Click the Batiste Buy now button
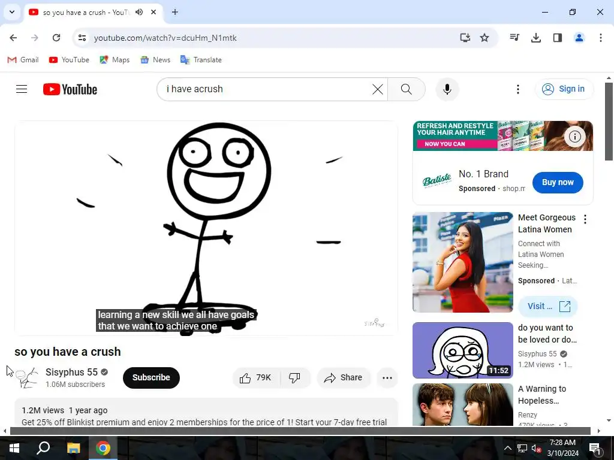The height and width of the screenshot is (460, 614). pos(558,182)
